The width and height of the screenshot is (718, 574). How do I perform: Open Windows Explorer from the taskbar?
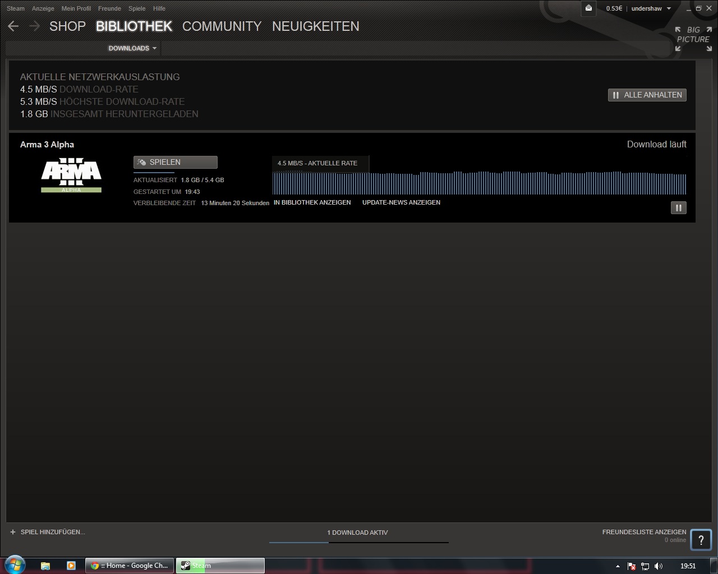[x=45, y=566]
